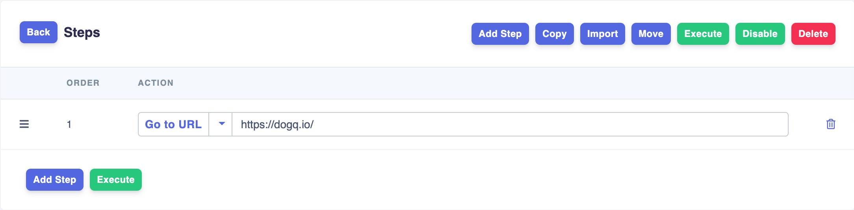This screenshot has height=210, width=854.
Task: Go back using the Back button
Action: tap(39, 32)
